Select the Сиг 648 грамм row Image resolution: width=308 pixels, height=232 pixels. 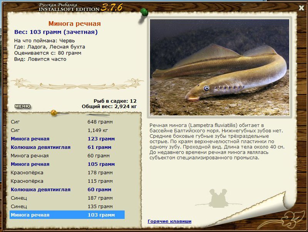(67, 122)
